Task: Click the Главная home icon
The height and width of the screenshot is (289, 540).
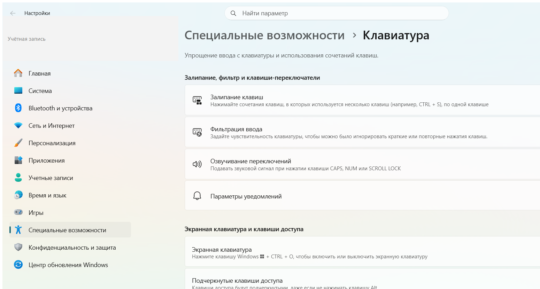Action: (18, 73)
